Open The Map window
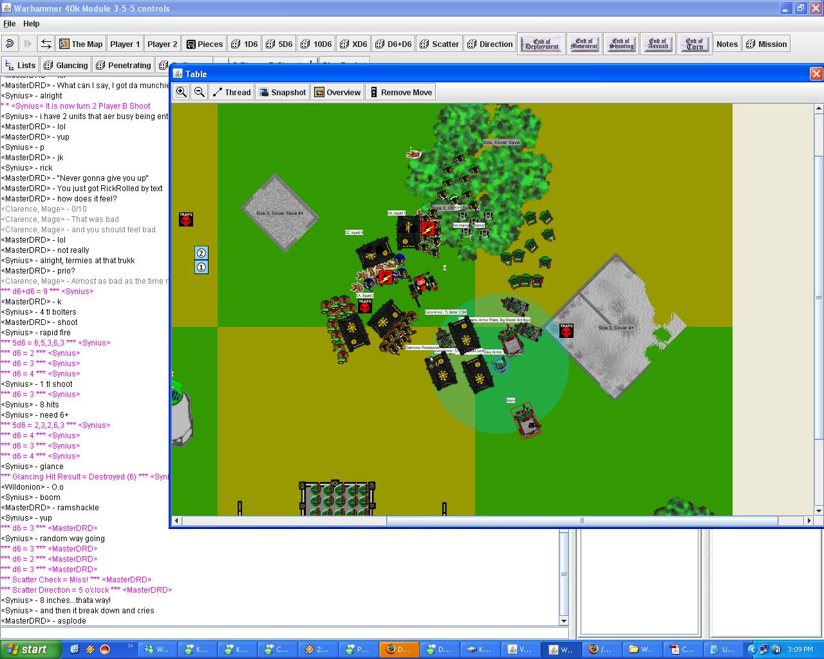This screenshot has height=659, width=824. click(81, 44)
